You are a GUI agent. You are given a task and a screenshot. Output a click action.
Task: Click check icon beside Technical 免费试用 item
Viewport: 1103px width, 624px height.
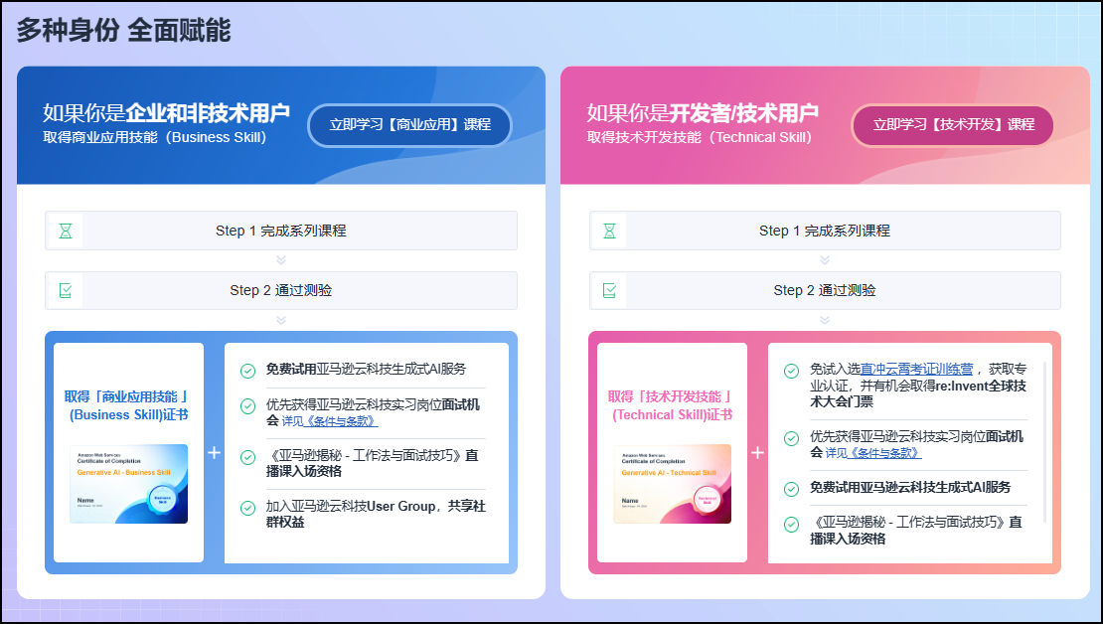pyautogui.click(x=791, y=488)
